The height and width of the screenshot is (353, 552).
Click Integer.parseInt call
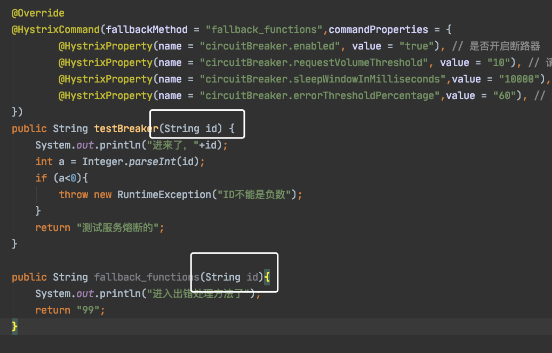140,162
